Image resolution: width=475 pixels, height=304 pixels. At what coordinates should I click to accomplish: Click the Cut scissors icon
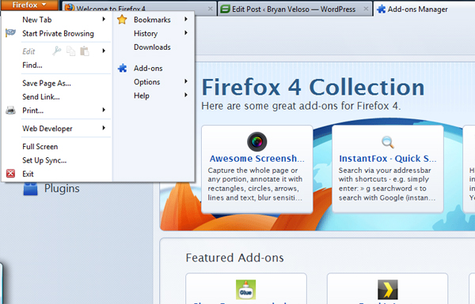(57, 51)
